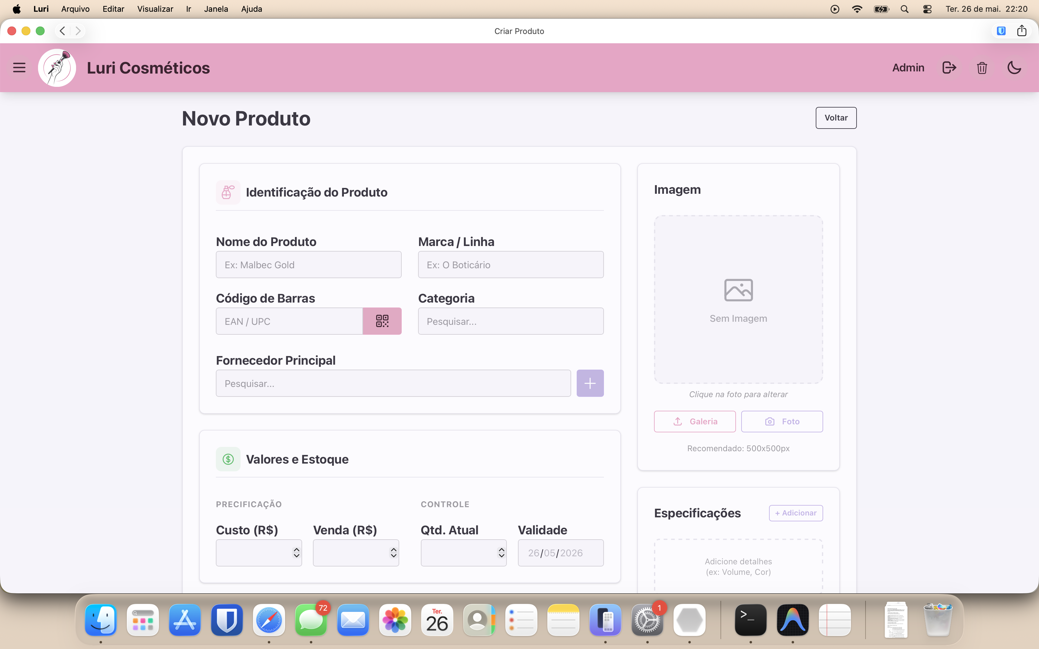Screen dimensions: 1039x649
Task: Open the Categoria search dropdown
Action: coord(511,321)
